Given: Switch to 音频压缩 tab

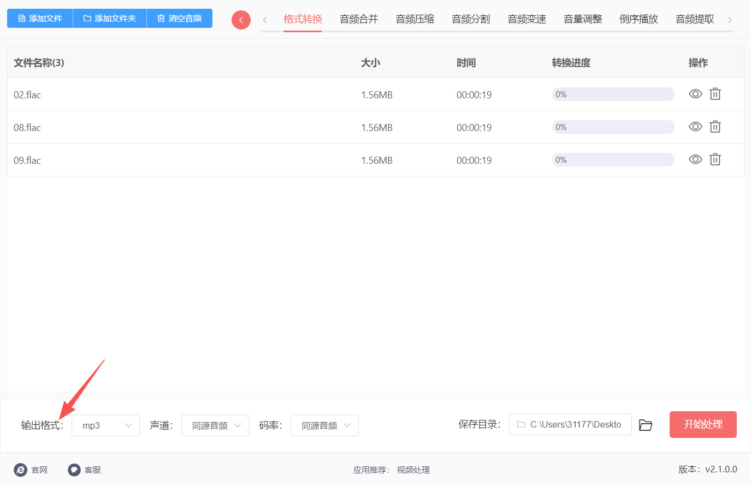Looking at the screenshot, I should [x=415, y=19].
